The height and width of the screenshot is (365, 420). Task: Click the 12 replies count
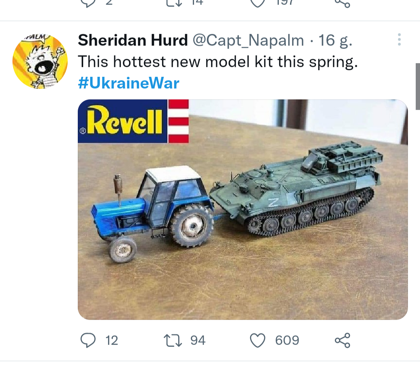point(112,340)
